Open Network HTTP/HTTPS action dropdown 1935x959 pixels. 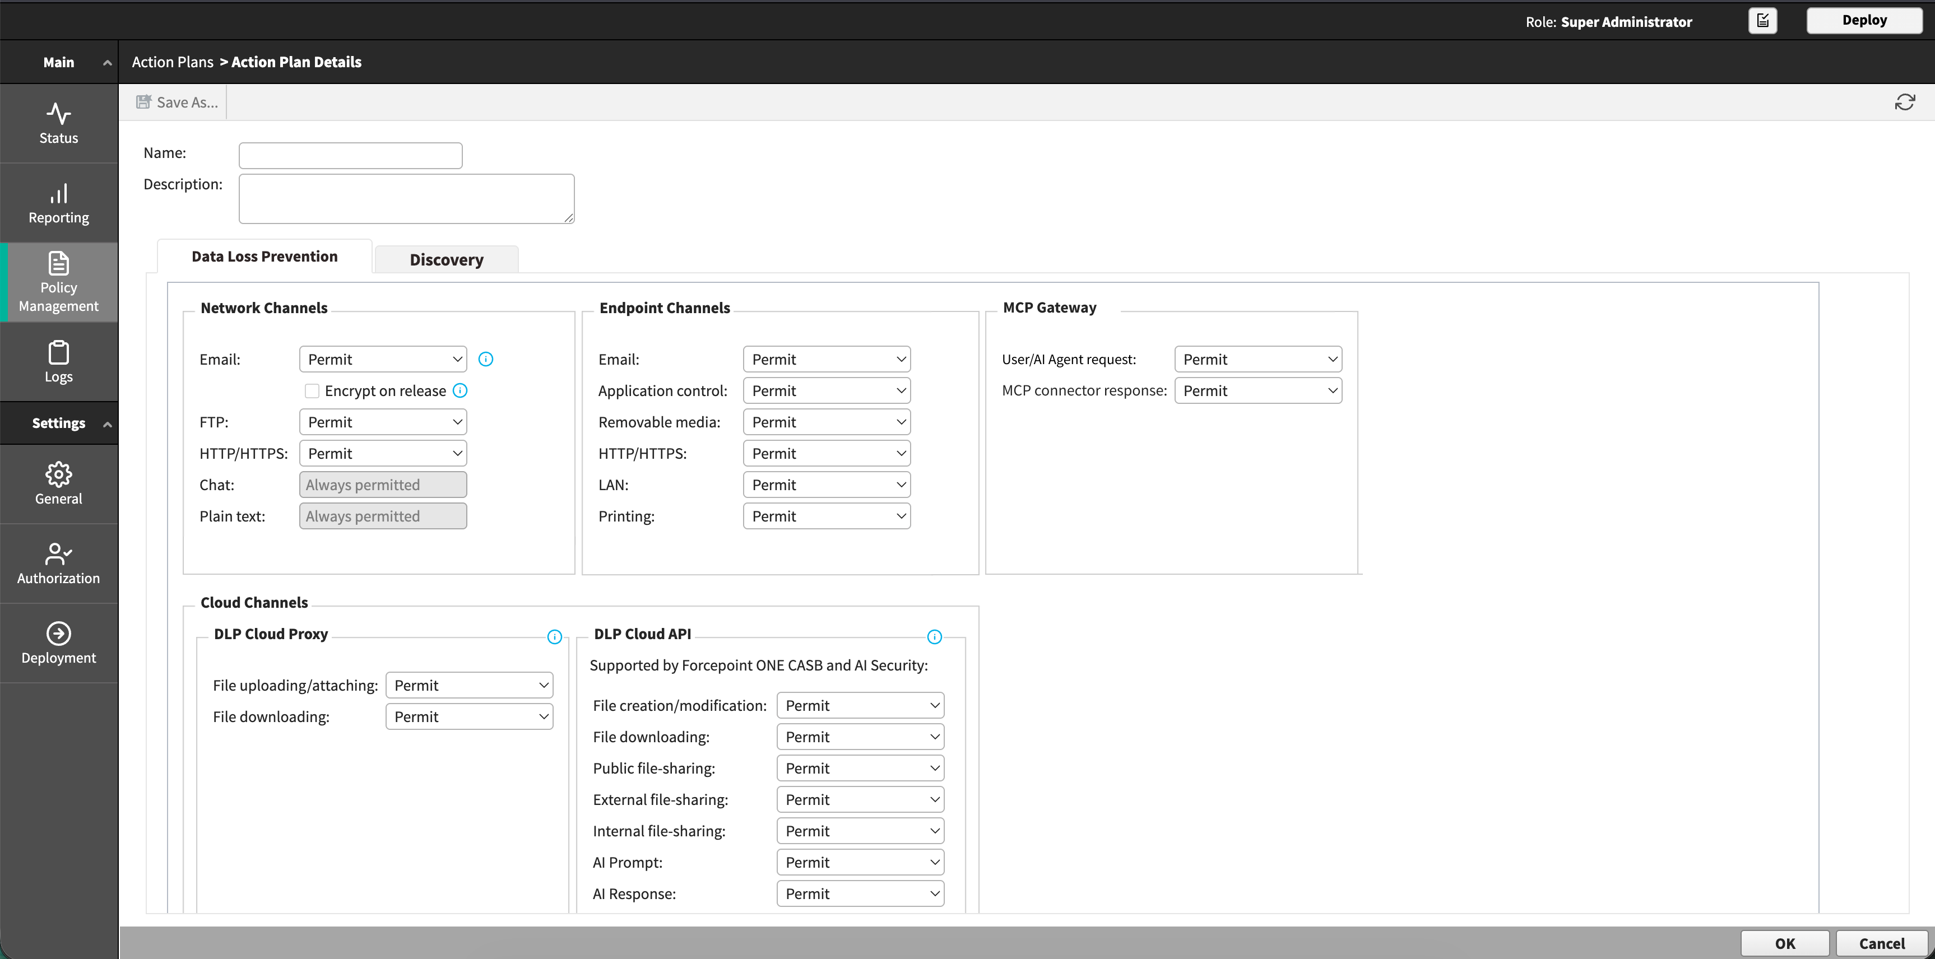coord(383,454)
